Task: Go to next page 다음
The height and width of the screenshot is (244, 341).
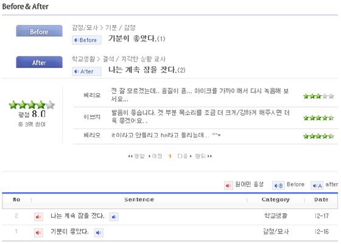Action: coord(185,156)
